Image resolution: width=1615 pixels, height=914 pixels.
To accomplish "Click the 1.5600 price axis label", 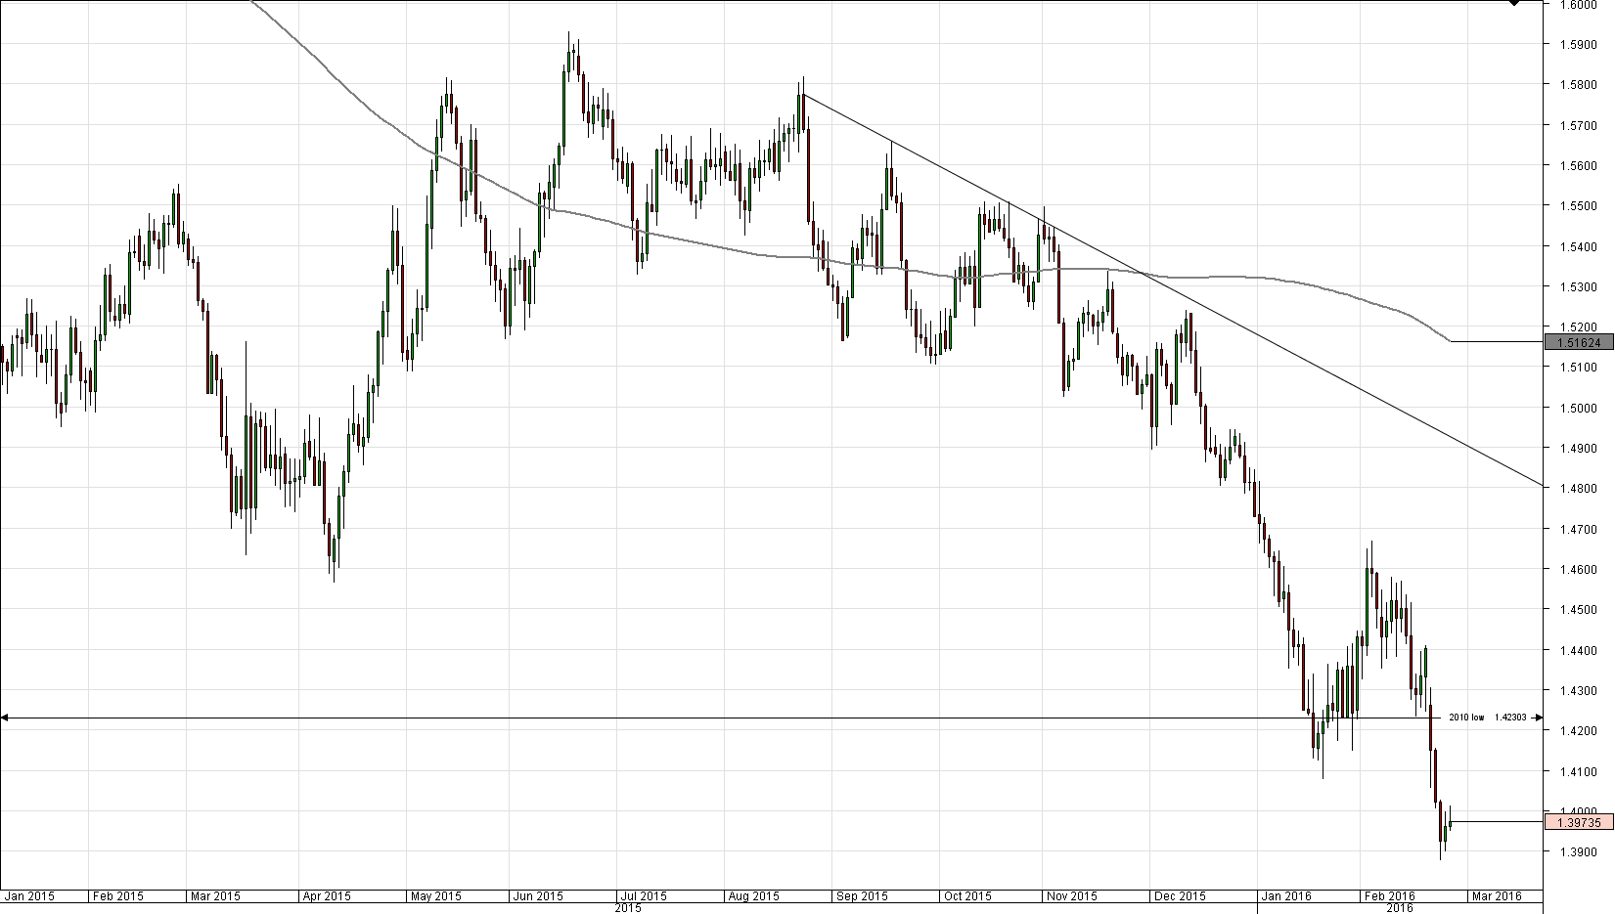I will pos(1580,165).
